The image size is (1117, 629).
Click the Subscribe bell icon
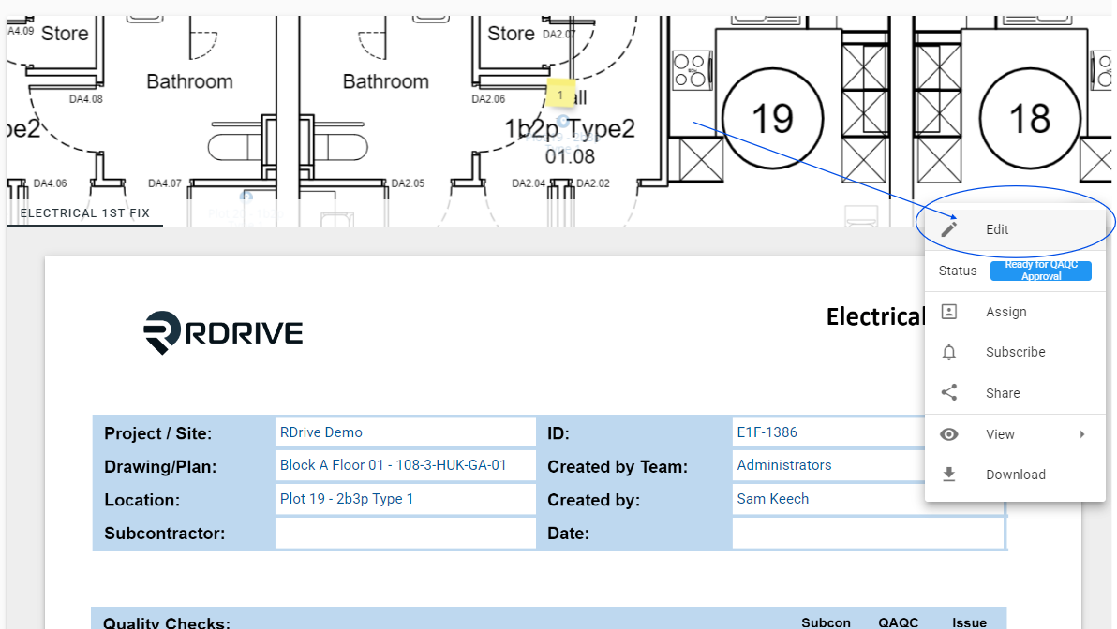(x=949, y=352)
